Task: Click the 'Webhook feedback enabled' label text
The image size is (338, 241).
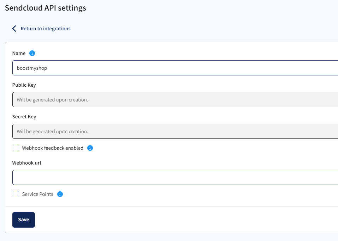Action: pyautogui.click(x=53, y=148)
